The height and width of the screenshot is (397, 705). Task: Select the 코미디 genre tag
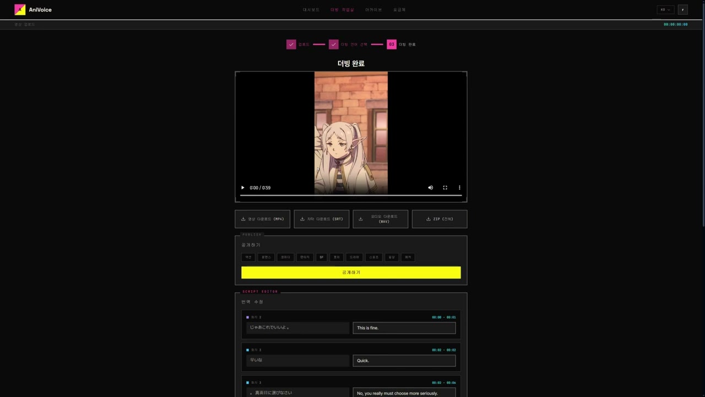[285, 257]
